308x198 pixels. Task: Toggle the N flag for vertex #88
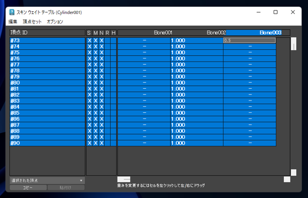(x=101, y=131)
